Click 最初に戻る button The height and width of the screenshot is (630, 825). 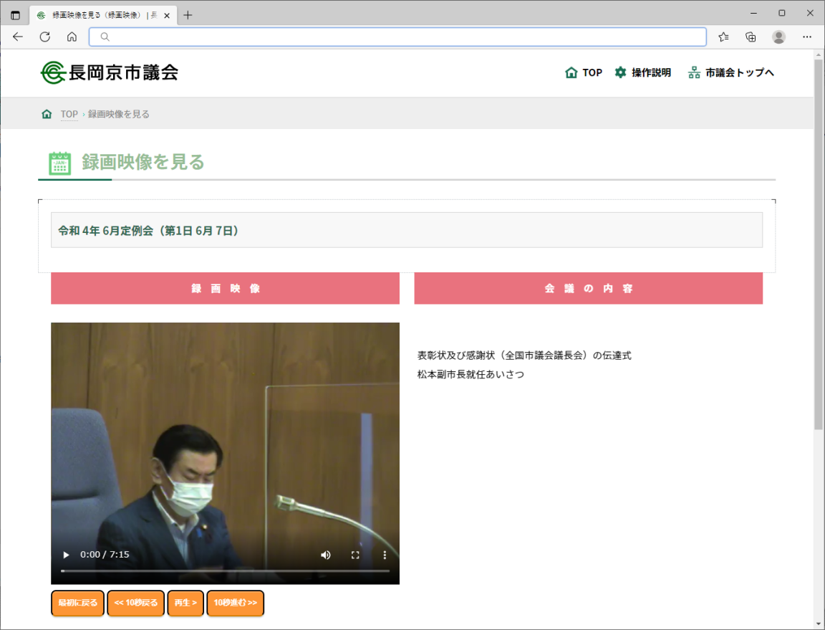[x=78, y=603]
